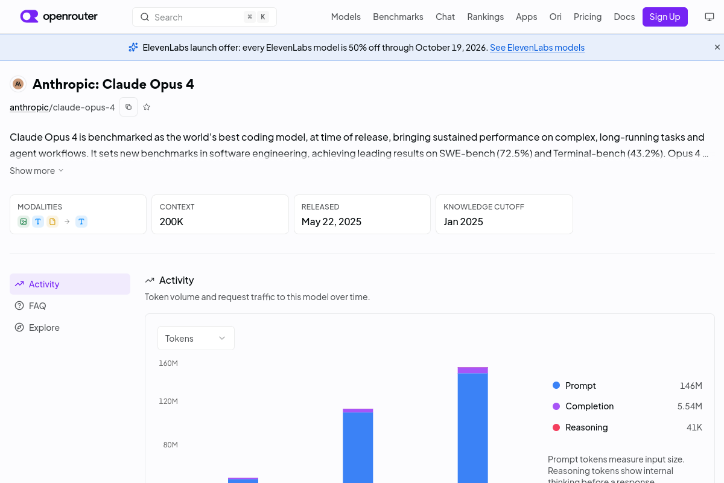Go to the Pricing page
This screenshot has height=483, width=724.
point(588,17)
